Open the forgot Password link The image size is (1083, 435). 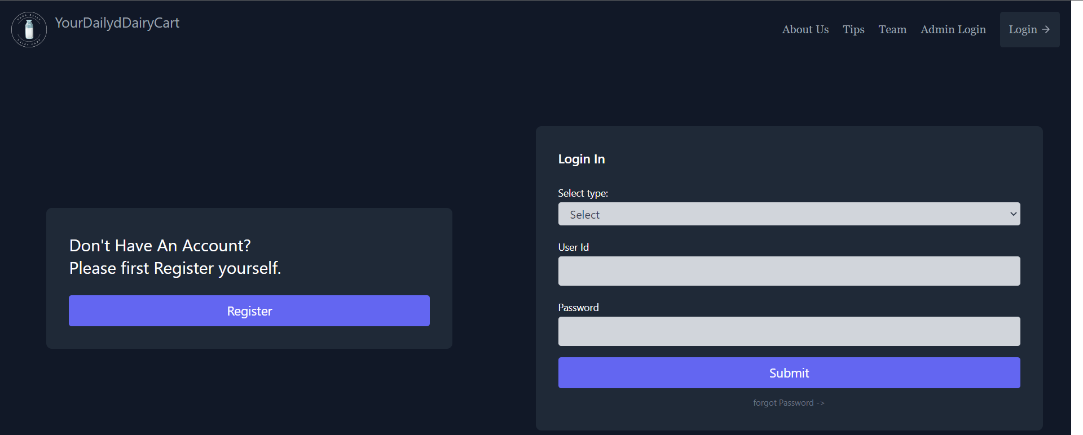click(788, 402)
